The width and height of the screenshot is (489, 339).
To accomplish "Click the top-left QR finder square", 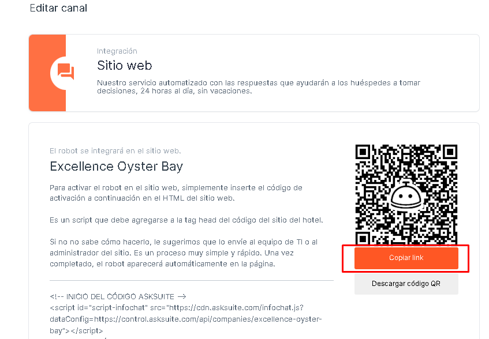I will click(363, 152).
